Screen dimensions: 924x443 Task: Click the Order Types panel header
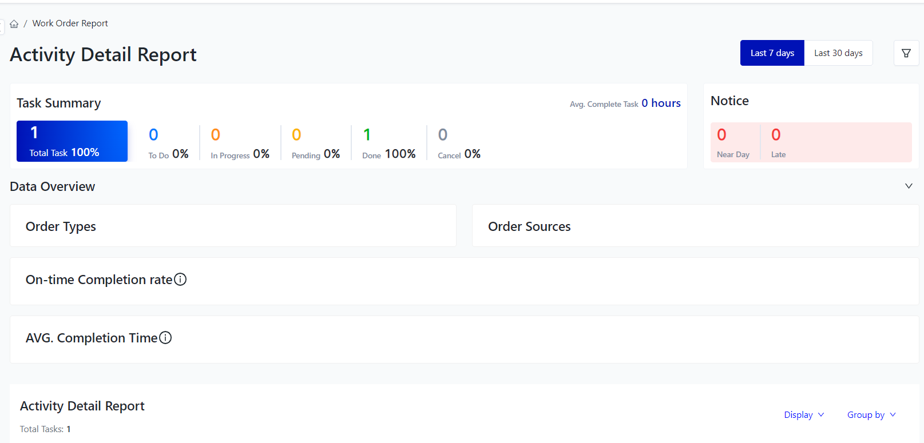click(x=61, y=226)
